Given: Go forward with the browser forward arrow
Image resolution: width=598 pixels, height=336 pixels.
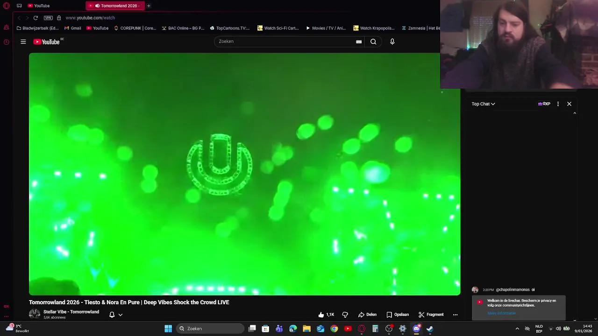Looking at the screenshot, I should click(x=27, y=18).
